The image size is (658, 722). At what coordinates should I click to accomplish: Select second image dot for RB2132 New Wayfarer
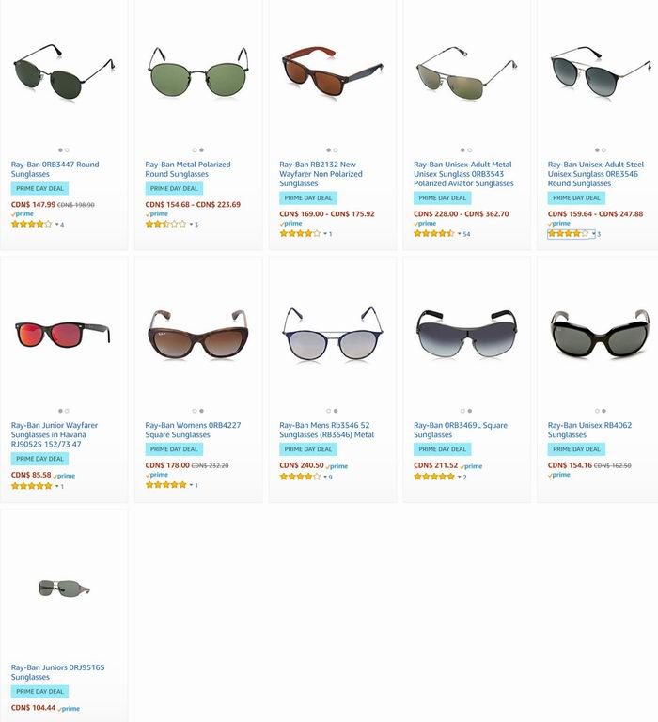[x=335, y=149]
